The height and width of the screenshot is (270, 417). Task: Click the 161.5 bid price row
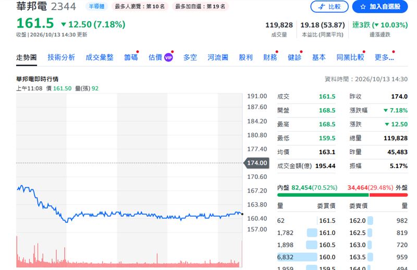coord(306,221)
